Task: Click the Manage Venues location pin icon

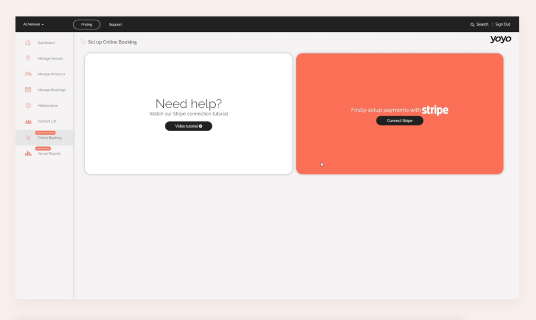Action: point(28,59)
